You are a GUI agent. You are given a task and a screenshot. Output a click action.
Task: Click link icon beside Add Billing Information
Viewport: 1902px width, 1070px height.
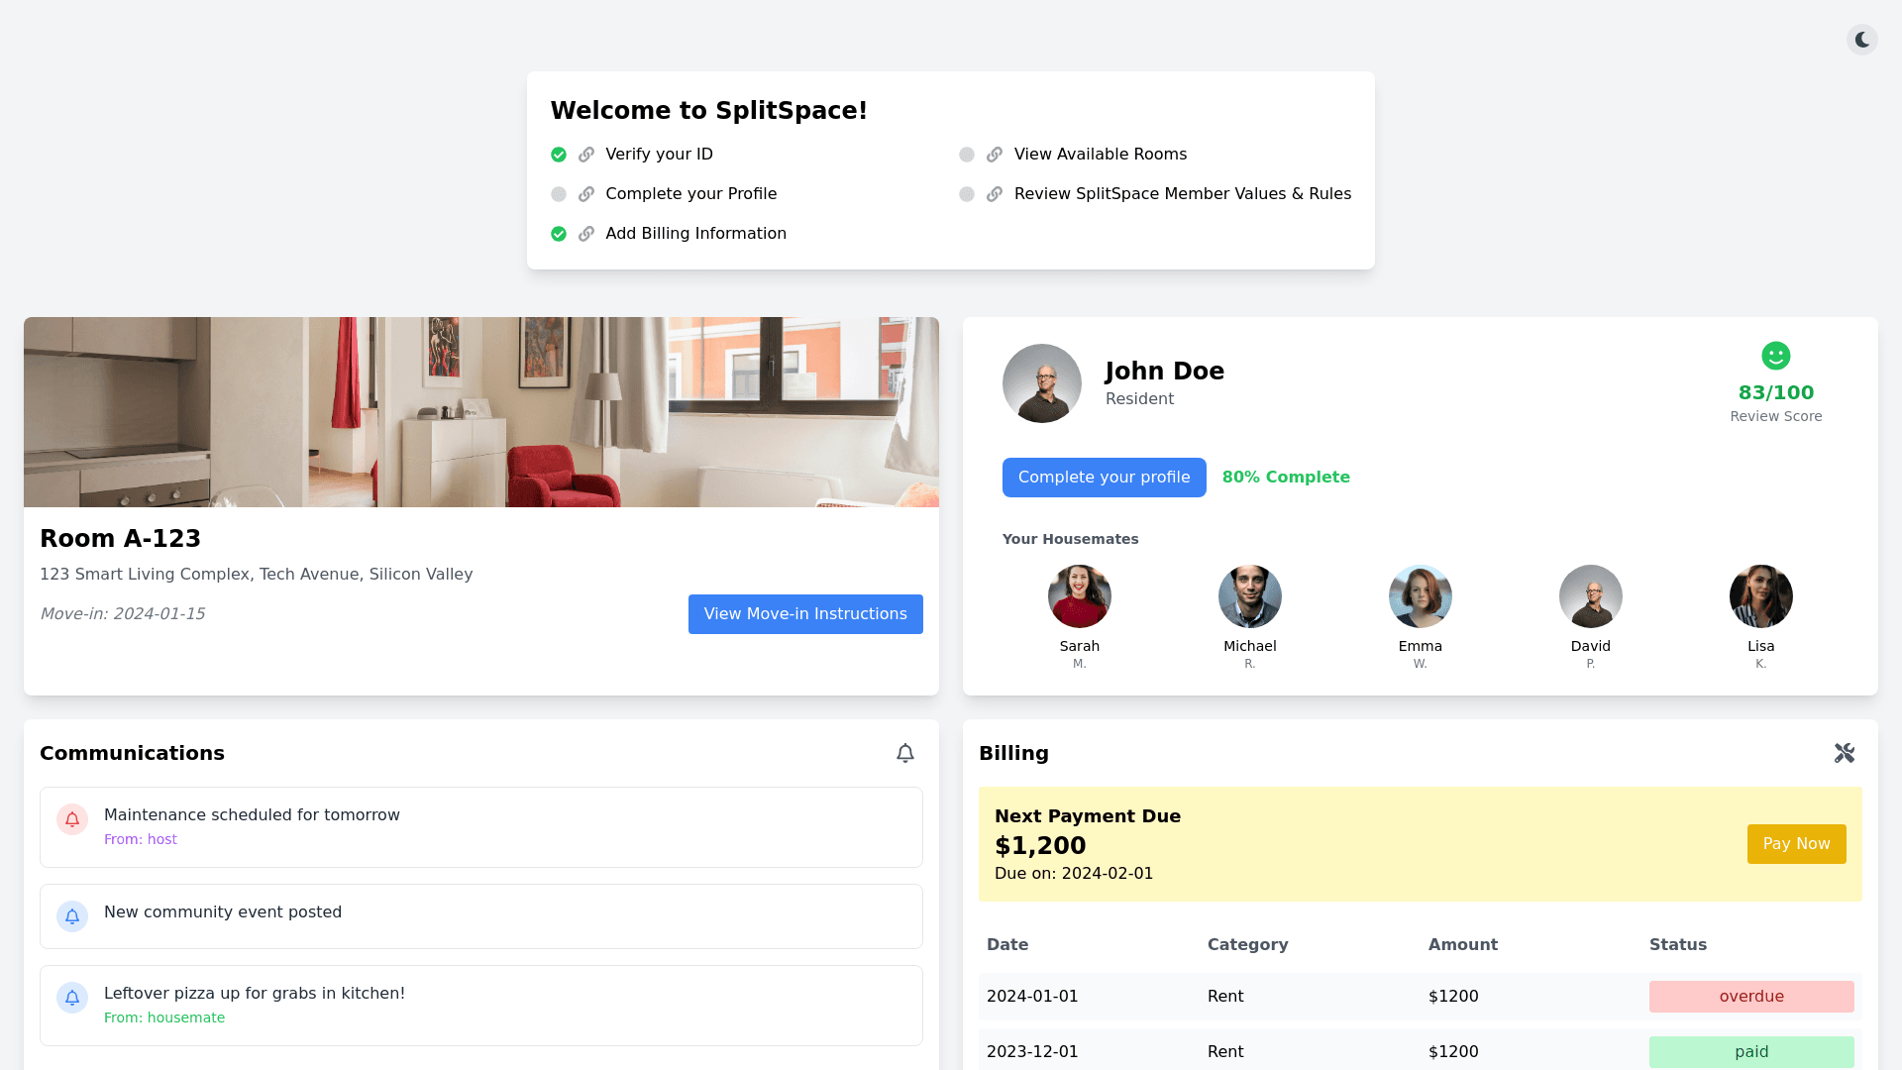point(586,234)
